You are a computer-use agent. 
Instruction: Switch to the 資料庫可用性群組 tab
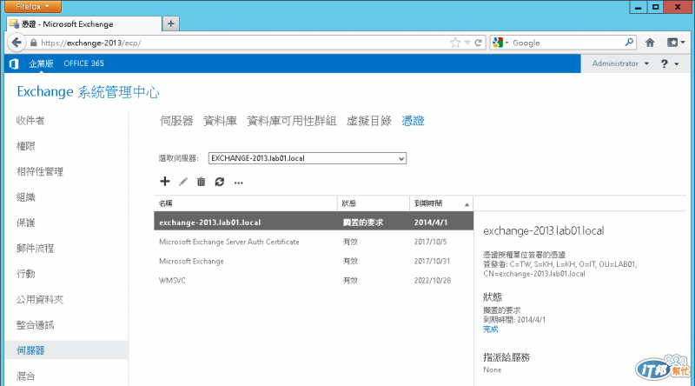pyautogui.click(x=292, y=121)
